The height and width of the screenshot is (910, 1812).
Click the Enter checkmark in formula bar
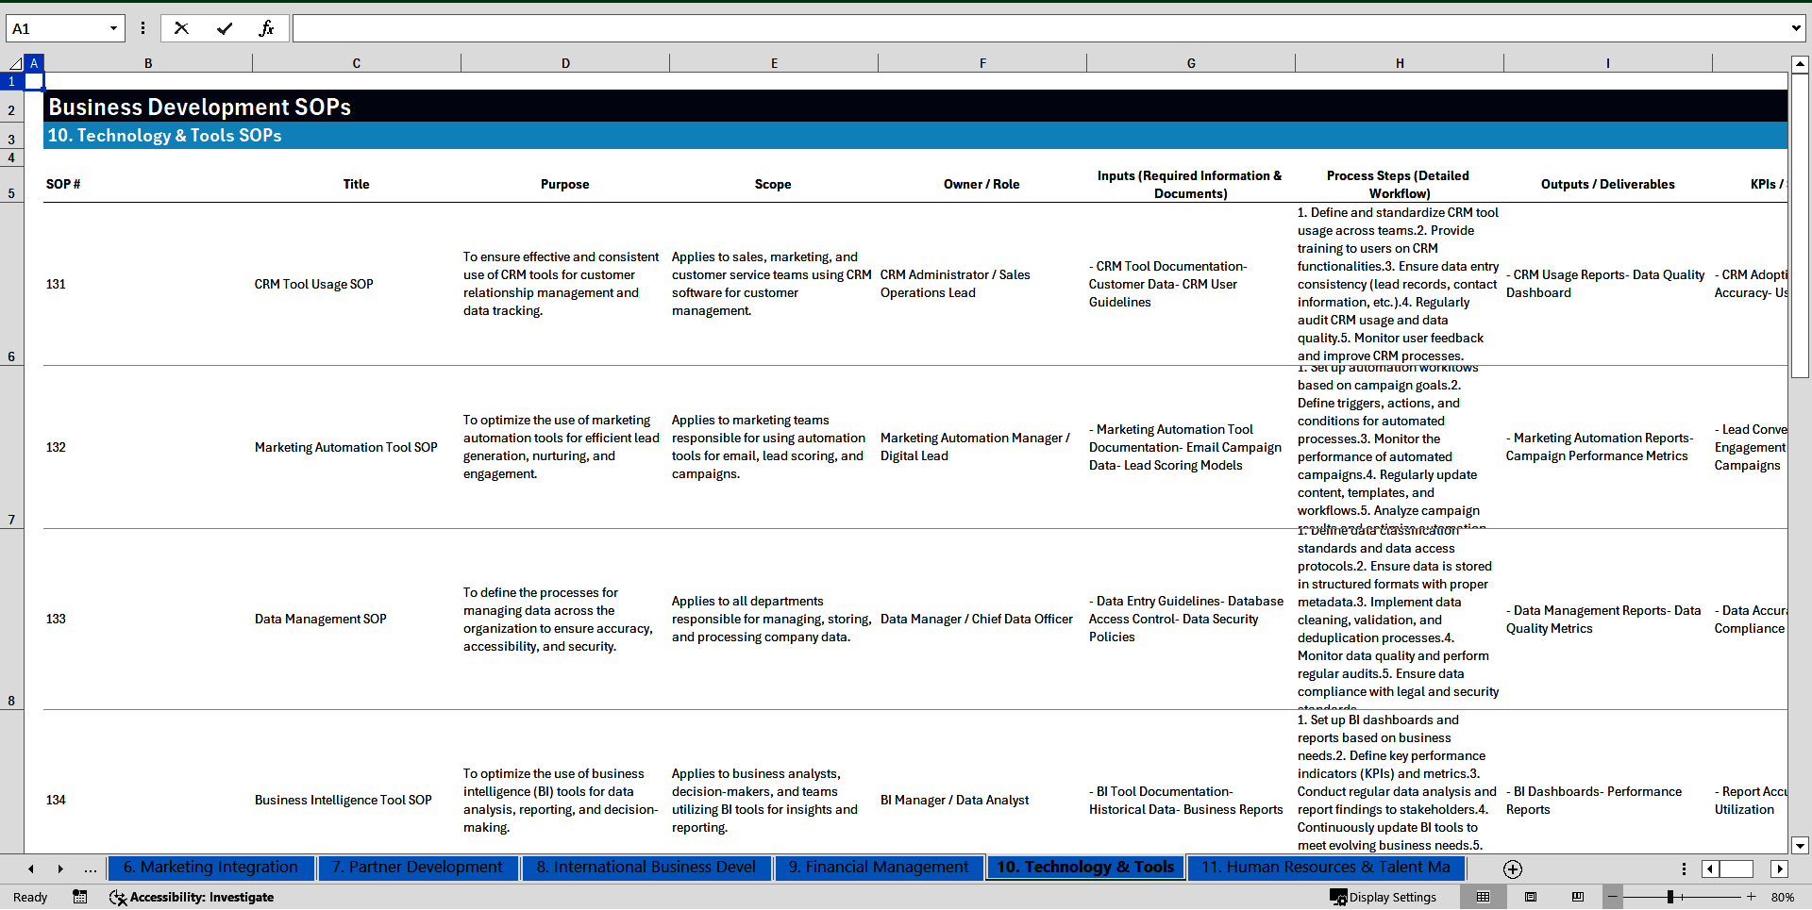225,28
